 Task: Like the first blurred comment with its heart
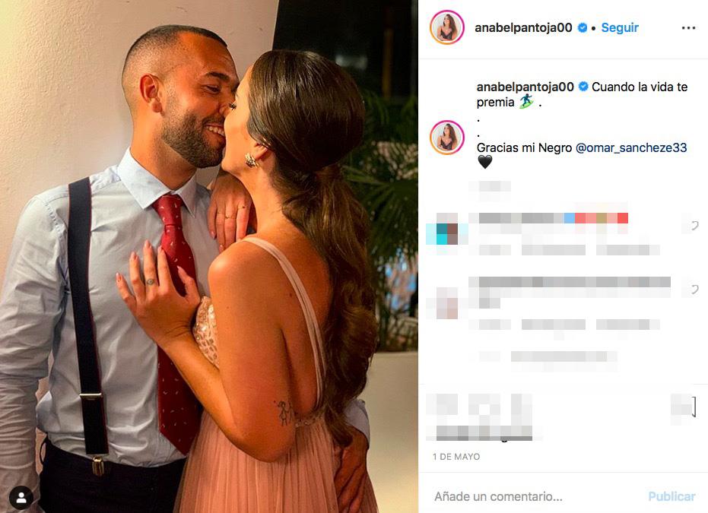(x=694, y=225)
